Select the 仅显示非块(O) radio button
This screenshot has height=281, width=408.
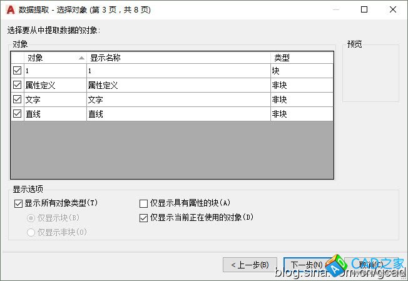[31, 232]
